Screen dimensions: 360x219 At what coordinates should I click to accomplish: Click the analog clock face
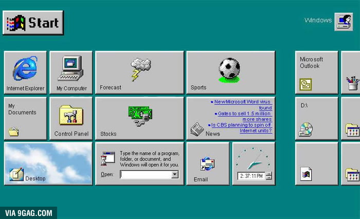pos(253,158)
